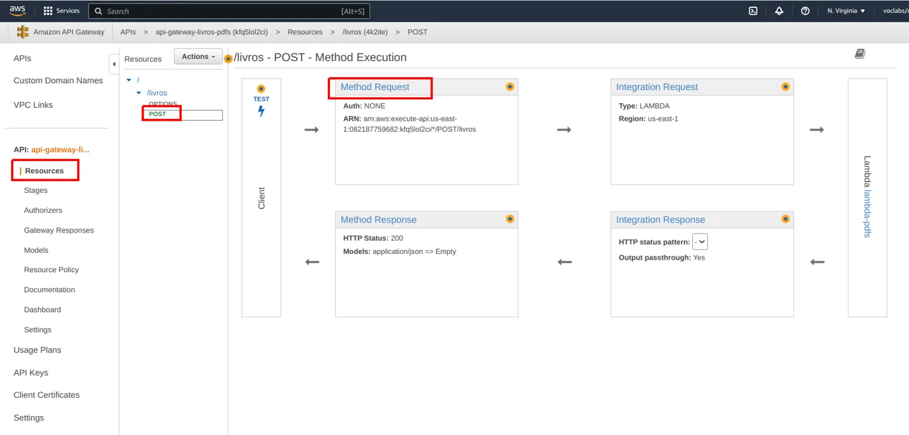Open the Method Request link
Viewport: 909px width, 435px height.
pyautogui.click(x=375, y=87)
